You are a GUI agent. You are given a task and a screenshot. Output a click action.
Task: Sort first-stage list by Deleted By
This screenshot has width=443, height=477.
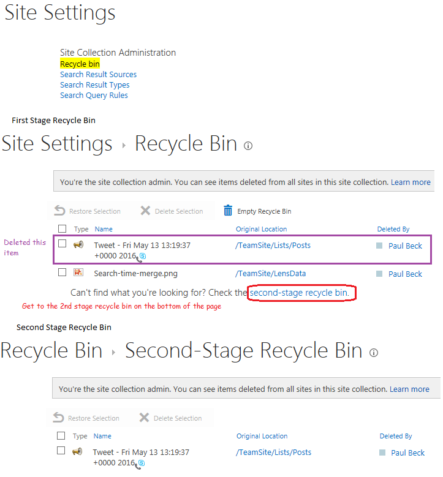pyautogui.click(x=393, y=229)
